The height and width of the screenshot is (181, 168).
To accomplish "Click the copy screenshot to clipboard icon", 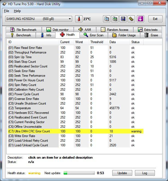I will [x=115, y=19].
